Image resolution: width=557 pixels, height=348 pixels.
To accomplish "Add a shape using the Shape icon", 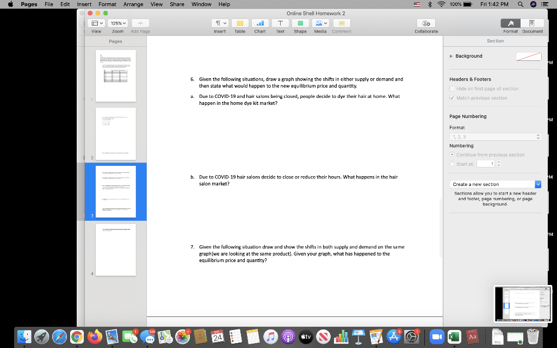I will point(300,23).
